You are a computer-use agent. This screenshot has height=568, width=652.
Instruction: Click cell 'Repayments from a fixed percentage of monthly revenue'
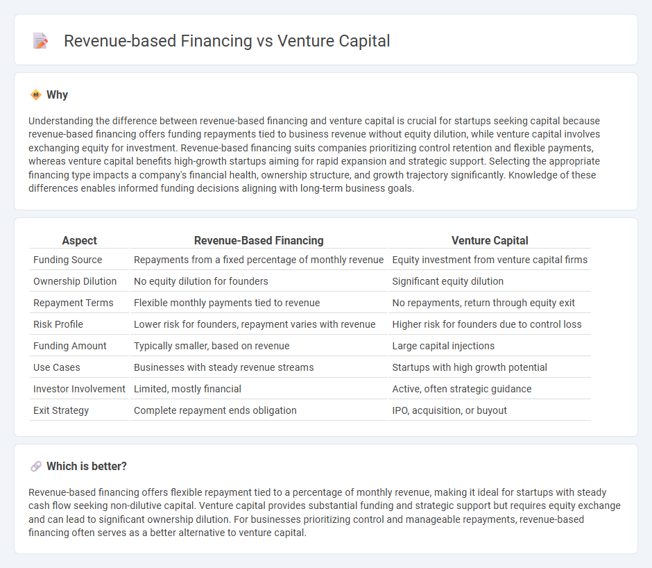pyautogui.click(x=259, y=260)
